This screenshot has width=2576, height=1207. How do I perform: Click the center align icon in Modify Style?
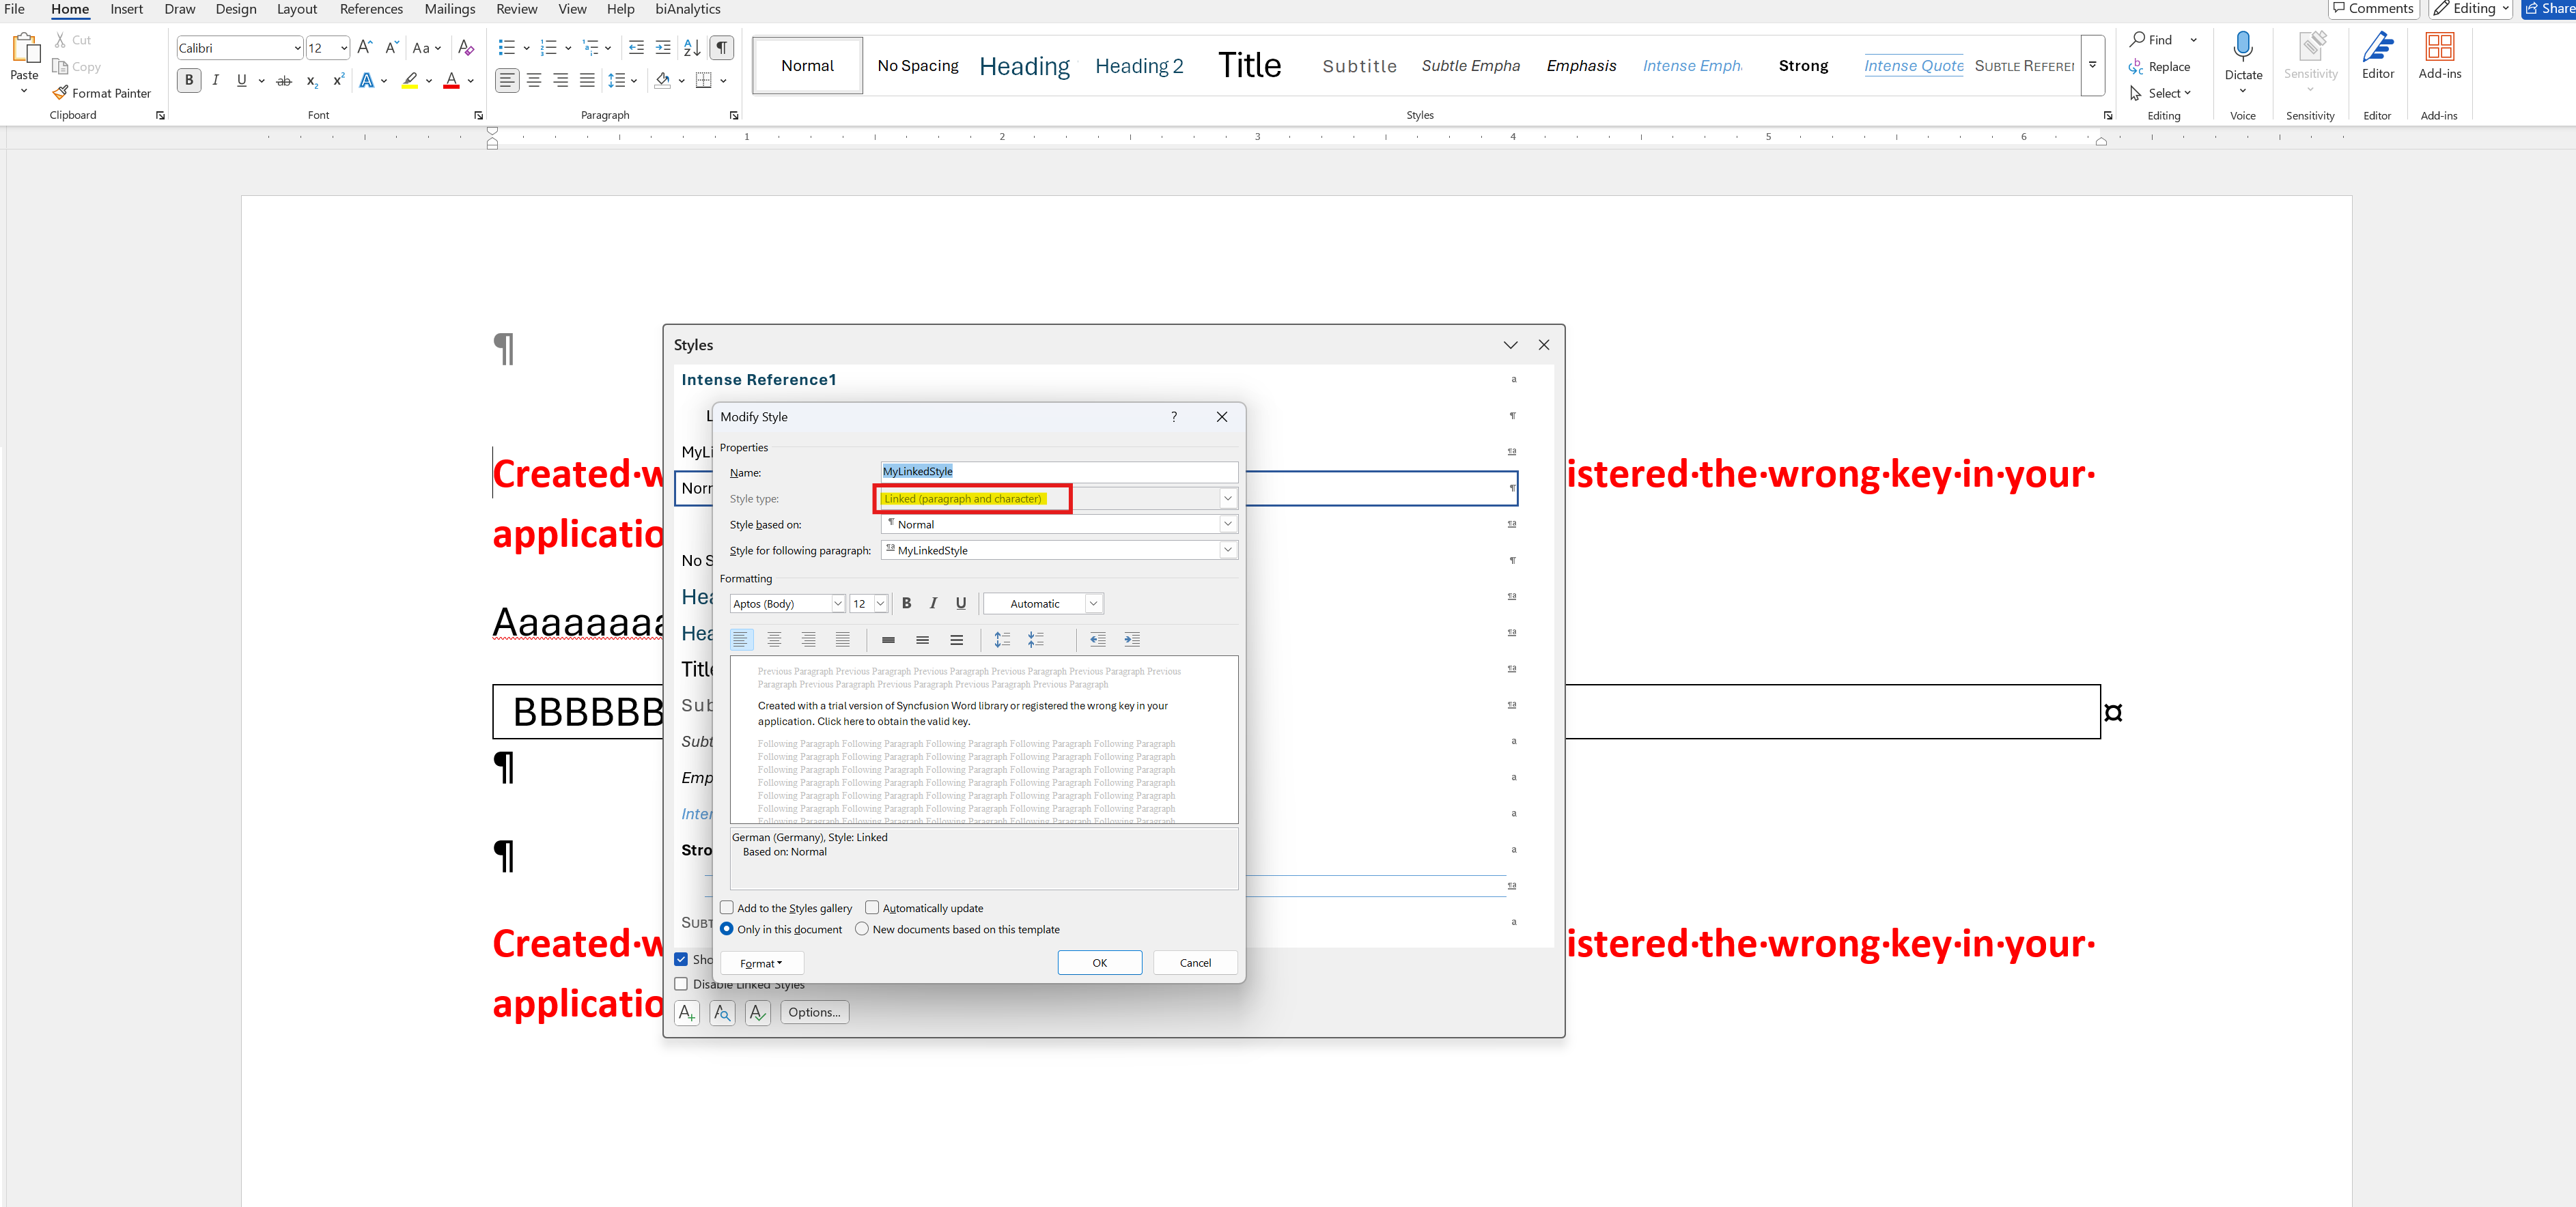coord(774,640)
